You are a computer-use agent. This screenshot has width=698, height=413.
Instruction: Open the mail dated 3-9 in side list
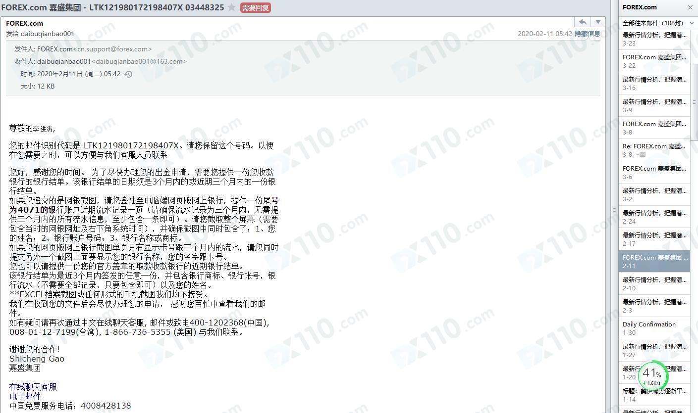point(654,105)
